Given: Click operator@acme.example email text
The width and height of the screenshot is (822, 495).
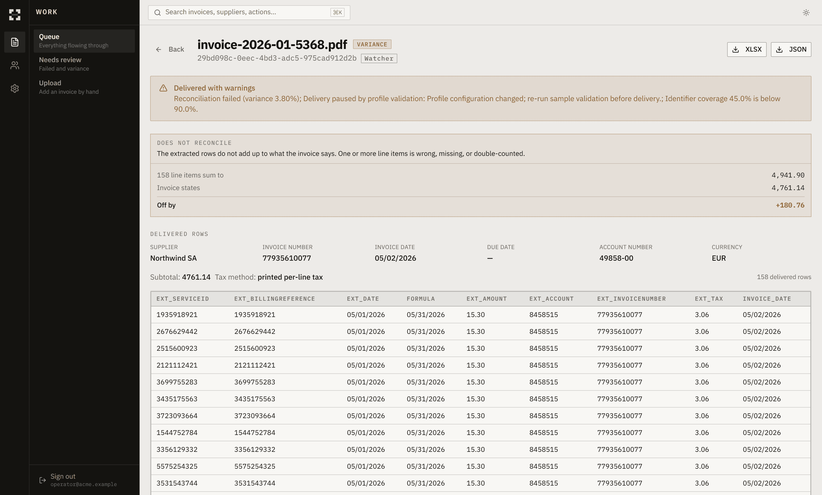Looking at the screenshot, I should 84,484.
